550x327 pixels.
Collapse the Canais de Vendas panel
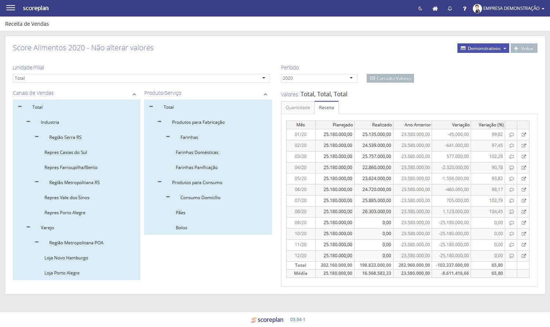134,94
